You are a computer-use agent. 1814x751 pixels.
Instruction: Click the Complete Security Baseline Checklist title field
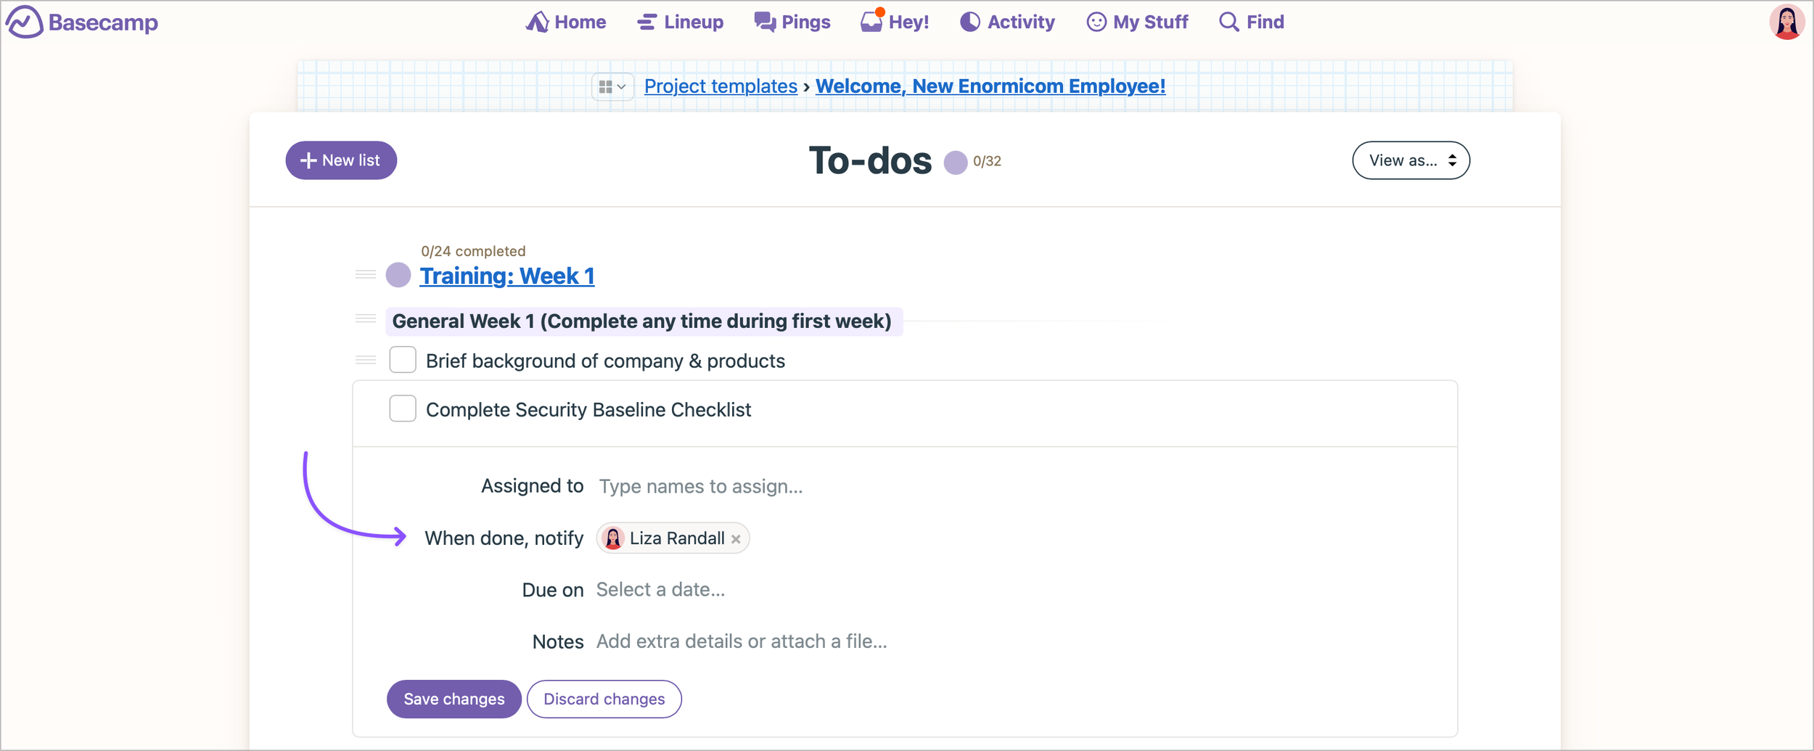click(588, 410)
